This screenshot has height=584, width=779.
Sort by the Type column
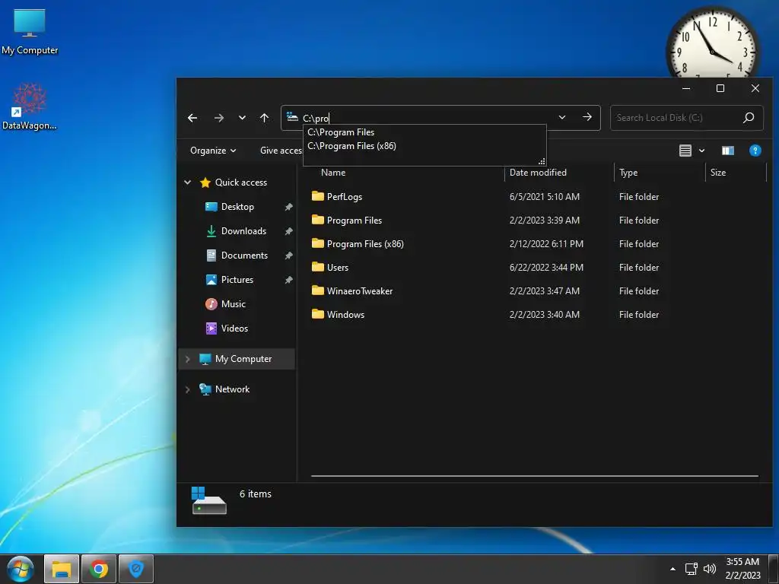pos(628,173)
